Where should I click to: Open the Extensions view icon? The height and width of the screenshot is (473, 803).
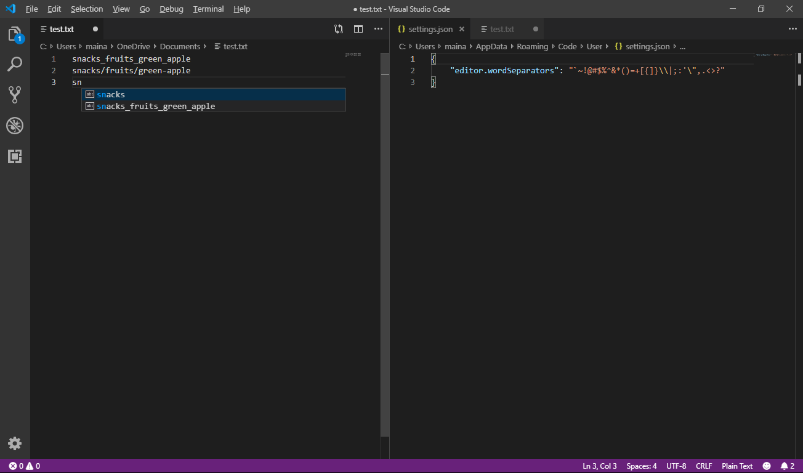pyautogui.click(x=15, y=156)
